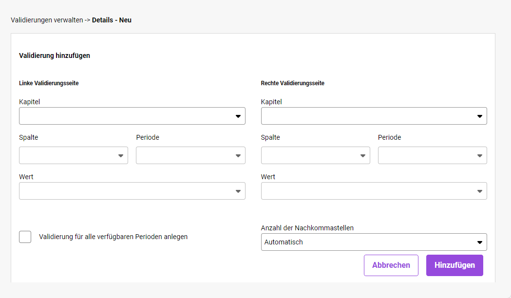The image size is (511, 298).
Task: Click the Validierung hinzufügen heading
Action: tap(55, 56)
